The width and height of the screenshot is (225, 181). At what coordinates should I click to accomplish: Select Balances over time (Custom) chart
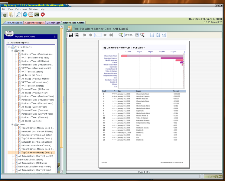coord(36,145)
